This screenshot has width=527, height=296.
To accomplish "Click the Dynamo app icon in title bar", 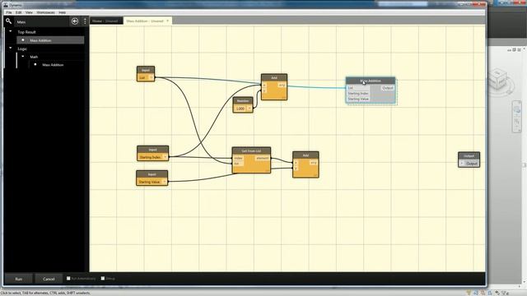I will 6,5.
